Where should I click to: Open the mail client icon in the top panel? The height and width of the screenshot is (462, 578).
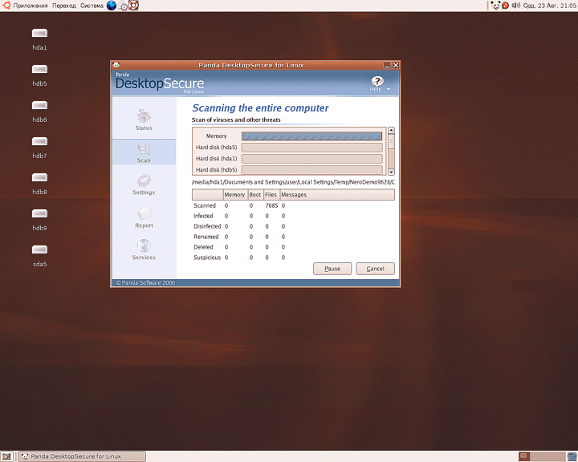tap(123, 6)
